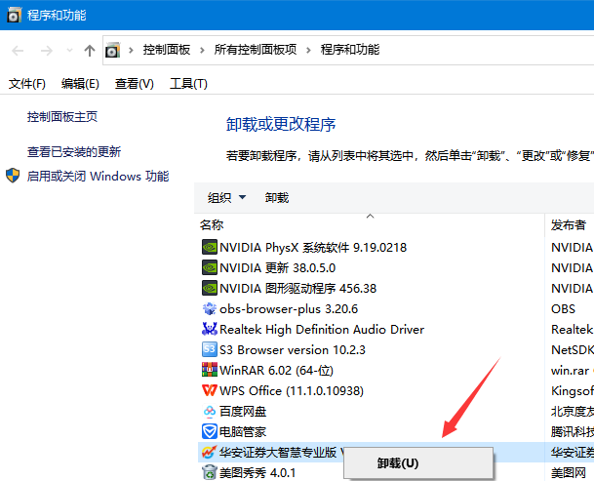
Task: Choose 卸载(U) in the context menu
Action: click(x=418, y=463)
